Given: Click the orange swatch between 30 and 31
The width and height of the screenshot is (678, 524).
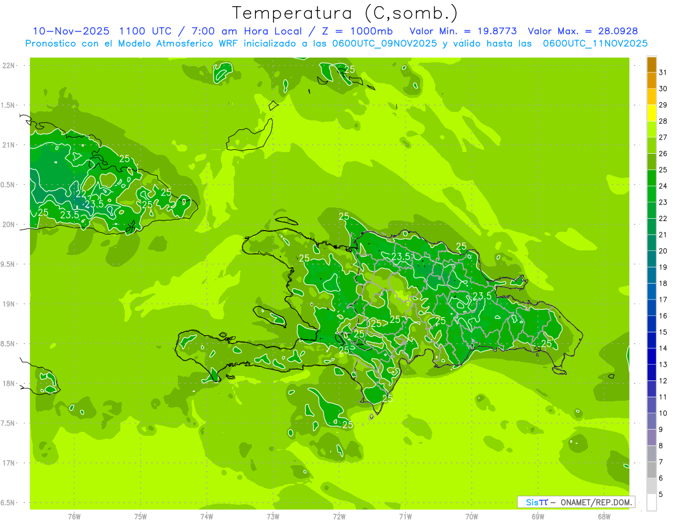Looking at the screenshot, I should tap(651, 81).
